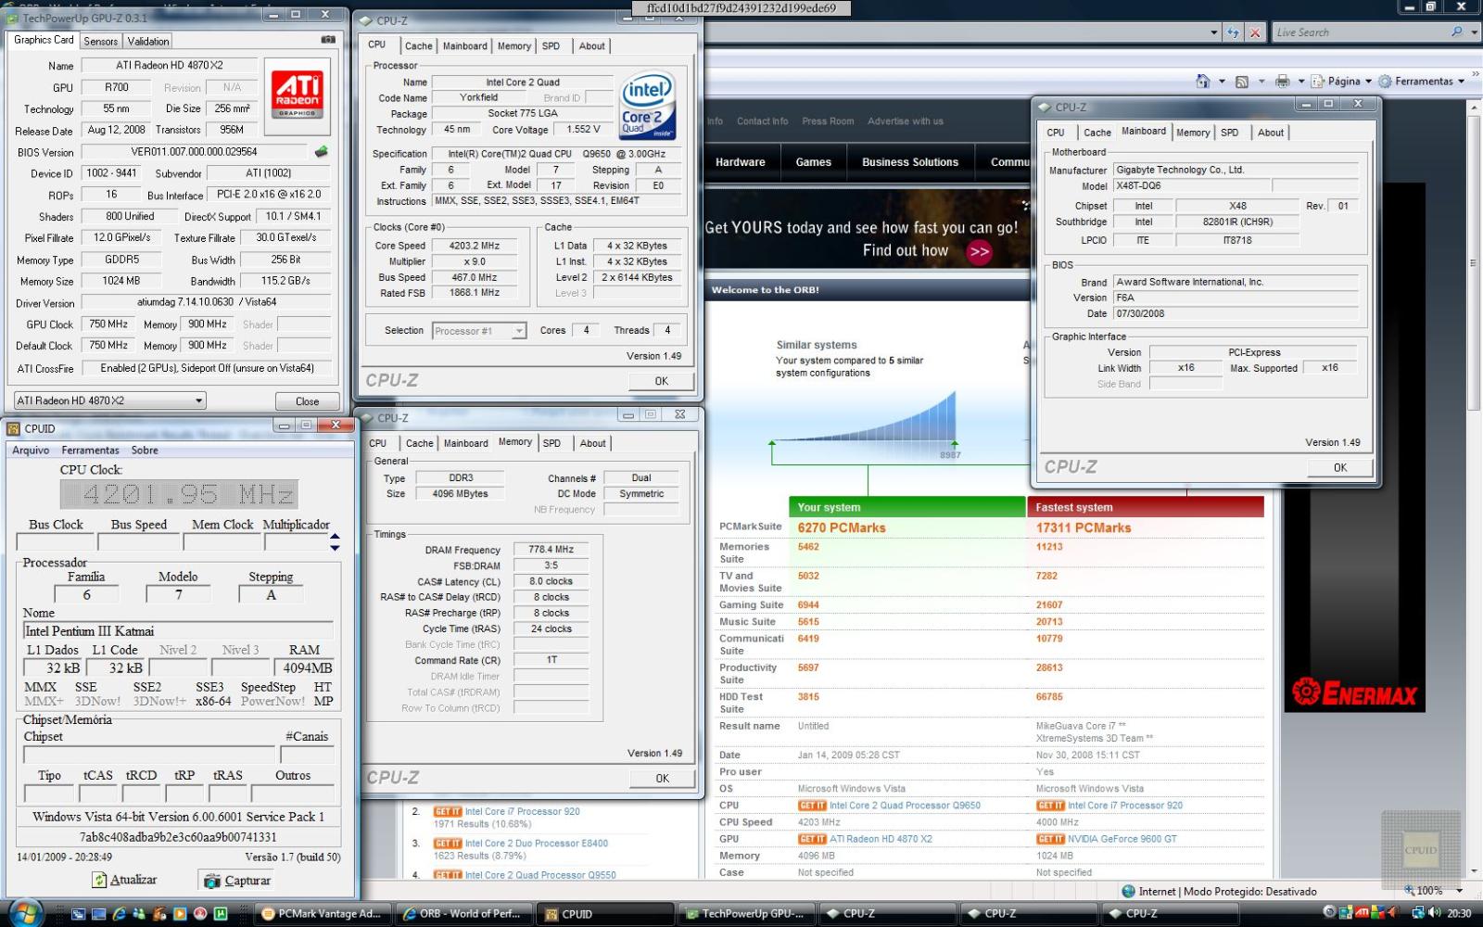The width and height of the screenshot is (1483, 927).
Task: Click the Press Room link on the ORB site
Action: 828,121
